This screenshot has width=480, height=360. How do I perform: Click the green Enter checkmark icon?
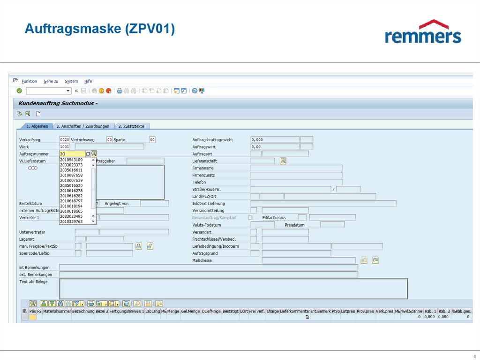tap(19, 91)
